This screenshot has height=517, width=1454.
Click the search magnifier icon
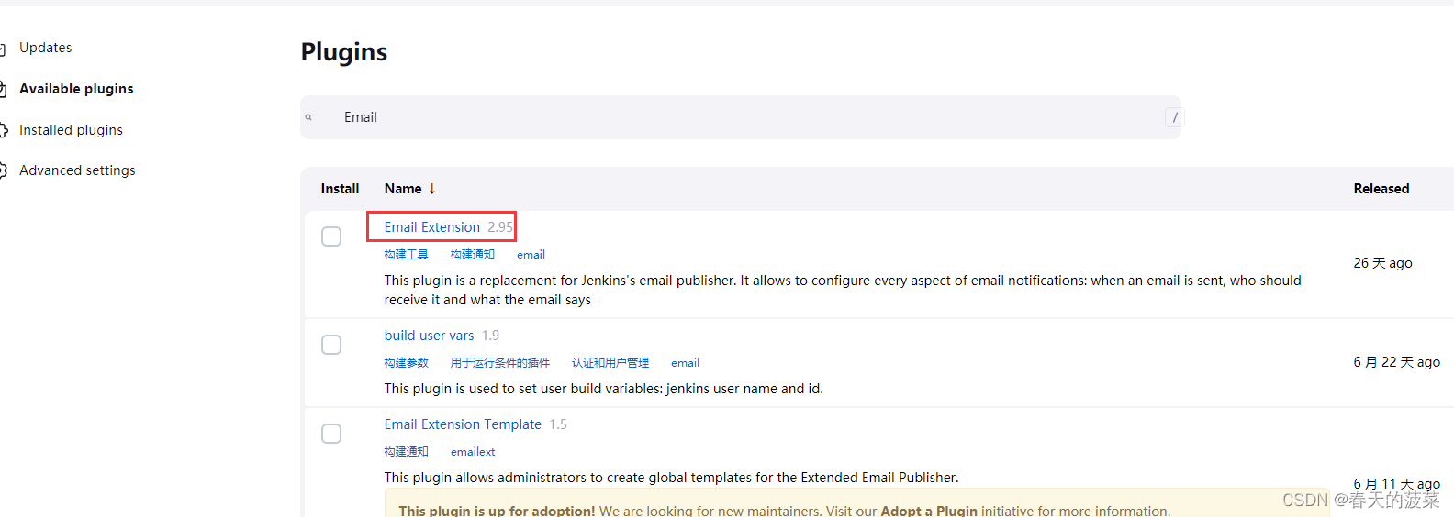(308, 117)
